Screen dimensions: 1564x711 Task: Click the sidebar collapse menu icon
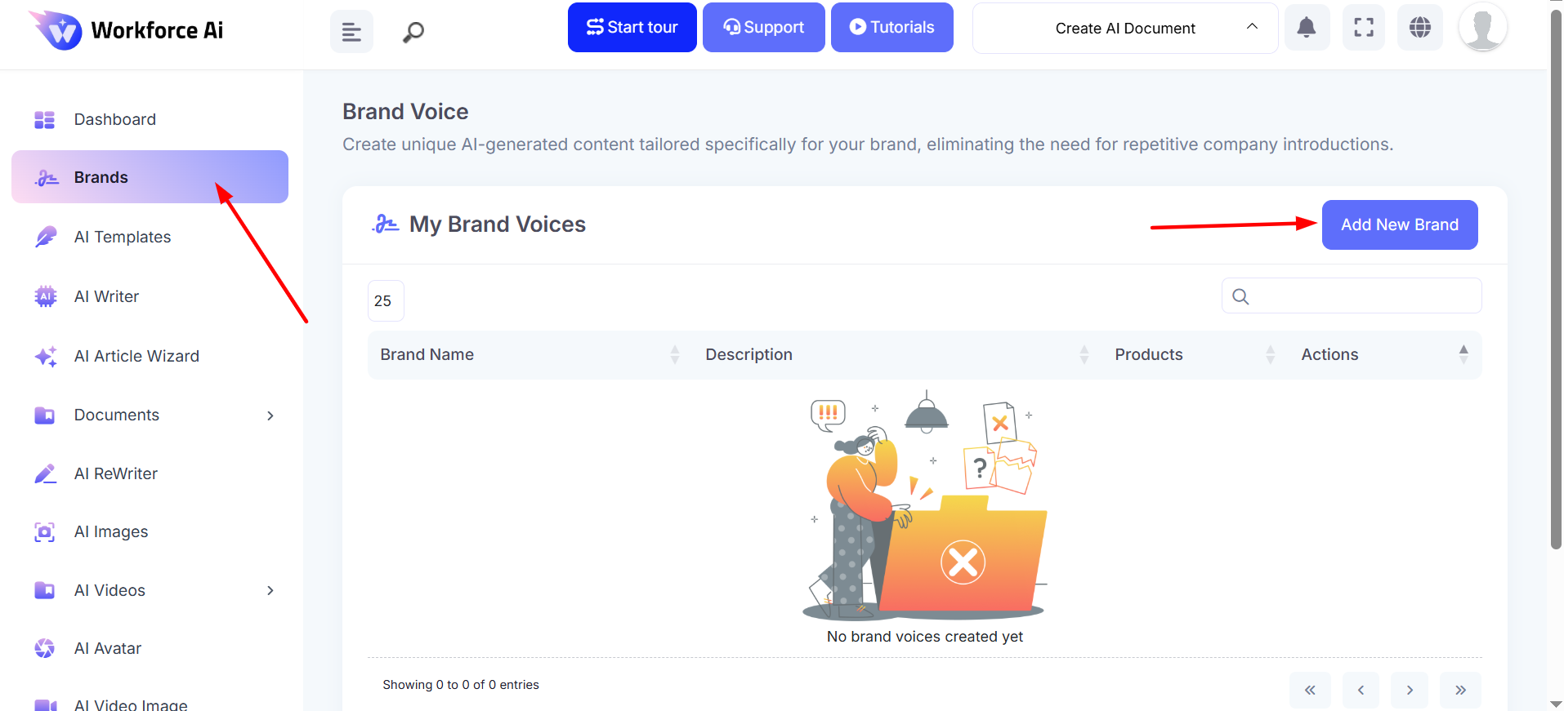point(351,32)
